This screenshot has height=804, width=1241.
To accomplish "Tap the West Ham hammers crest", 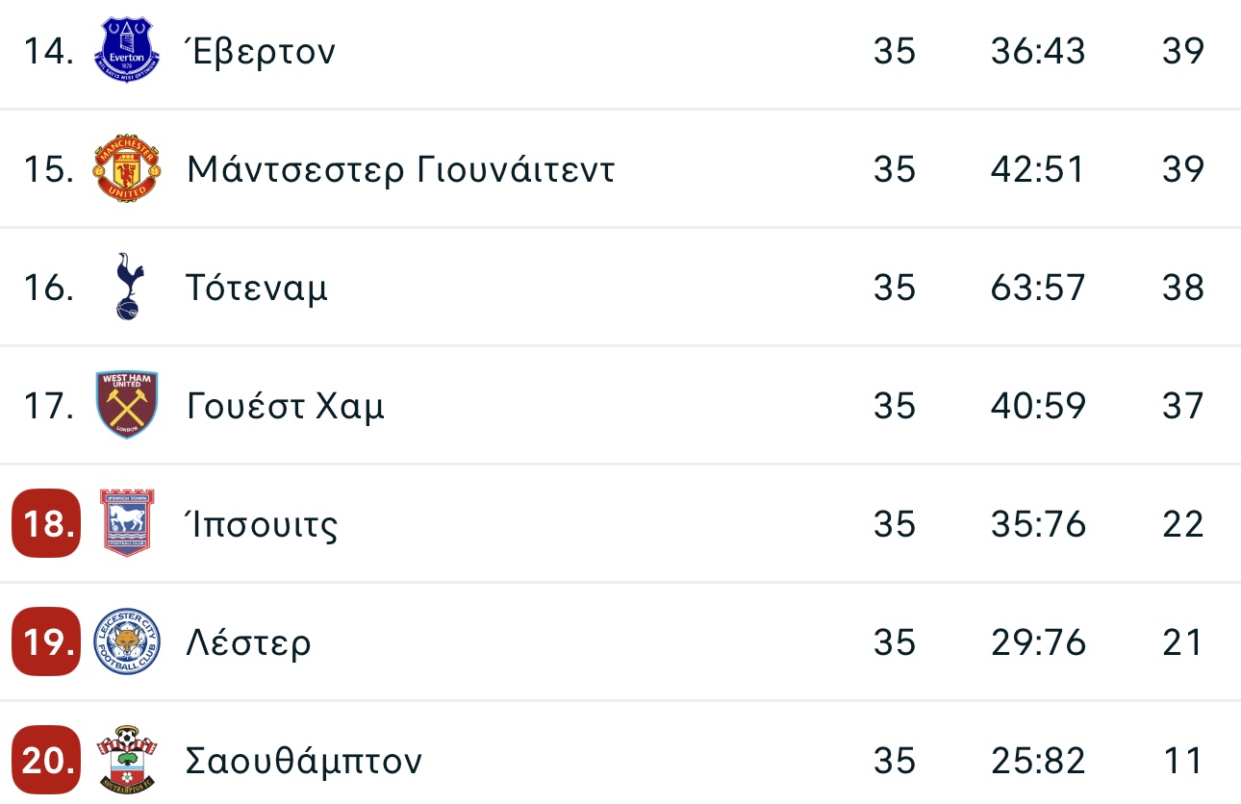I will click(127, 405).
